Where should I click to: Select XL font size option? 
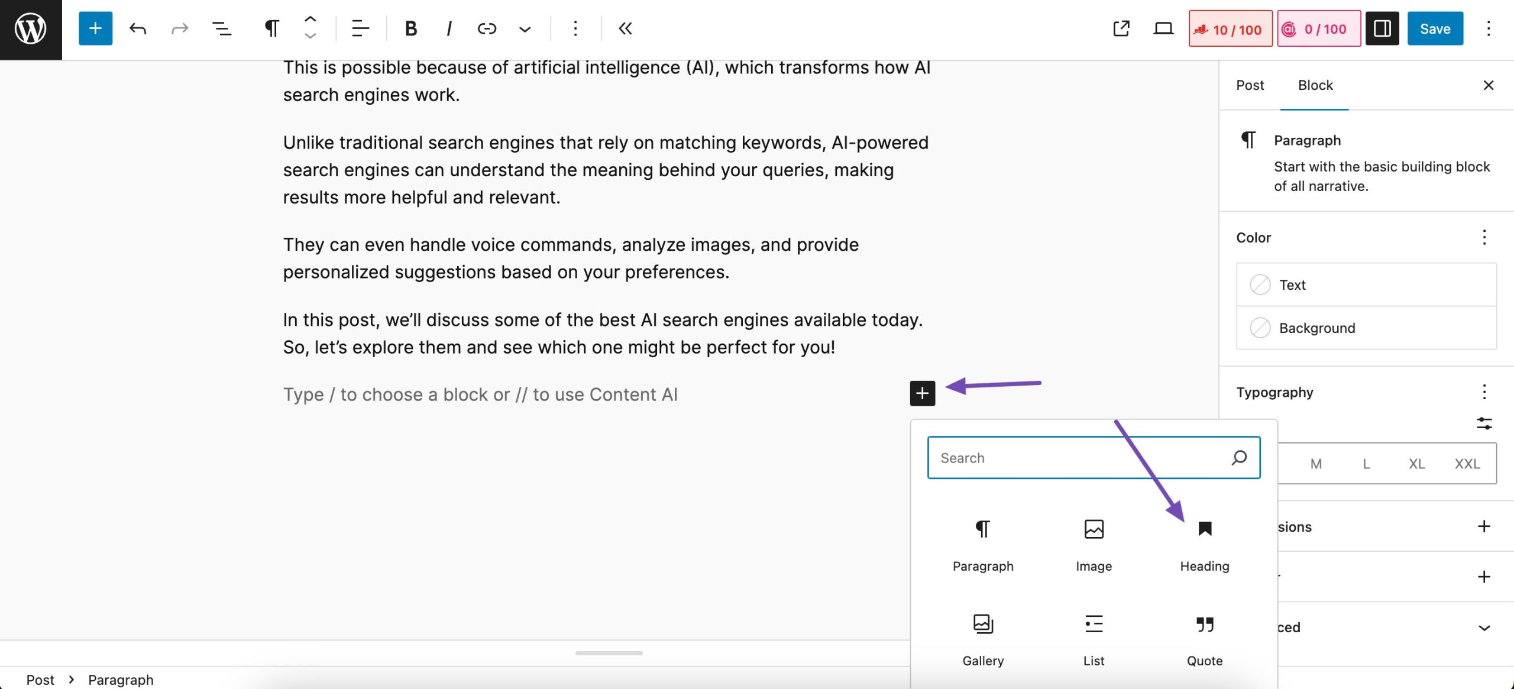pyautogui.click(x=1416, y=464)
